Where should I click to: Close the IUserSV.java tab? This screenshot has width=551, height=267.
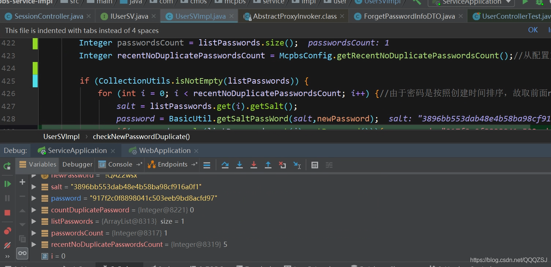[x=154, y=17]
